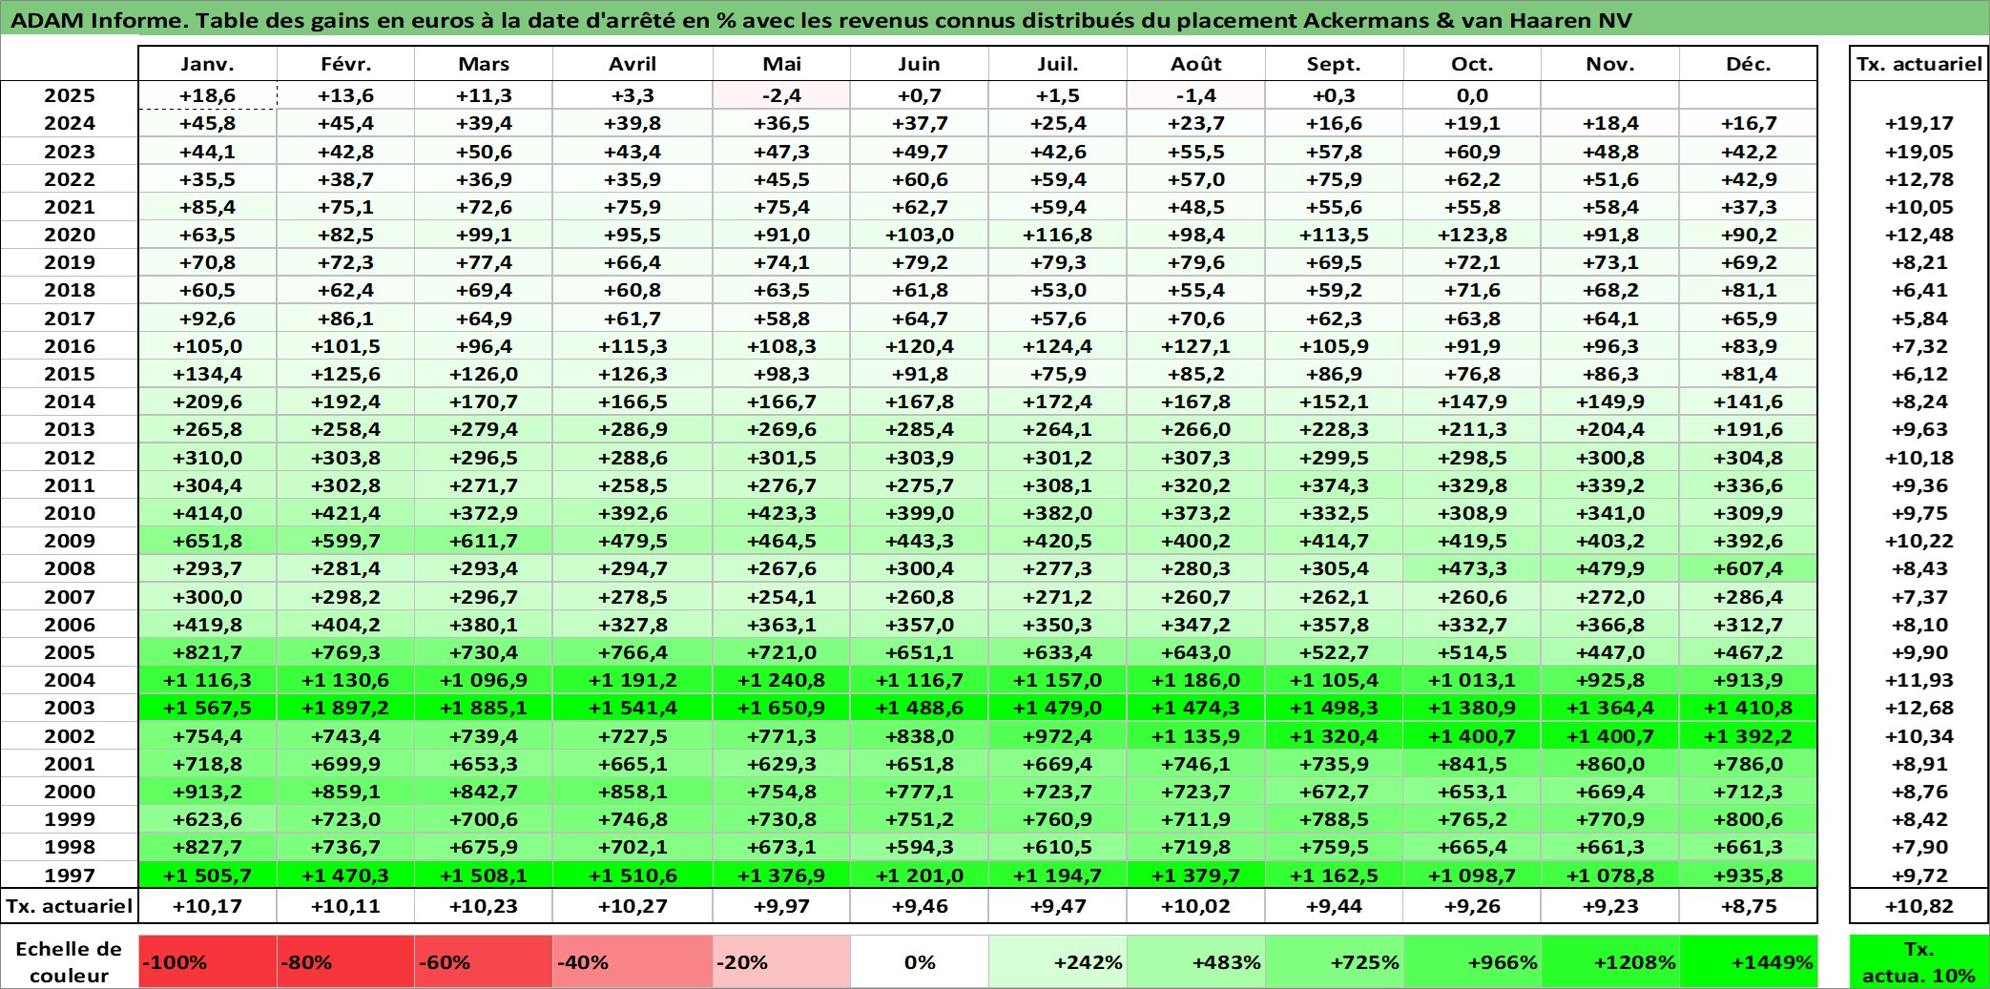Viewport: 1990px width, 989px height.
Task: Click the +123,8 cell in October 2020
Action: click(1473, 235)
